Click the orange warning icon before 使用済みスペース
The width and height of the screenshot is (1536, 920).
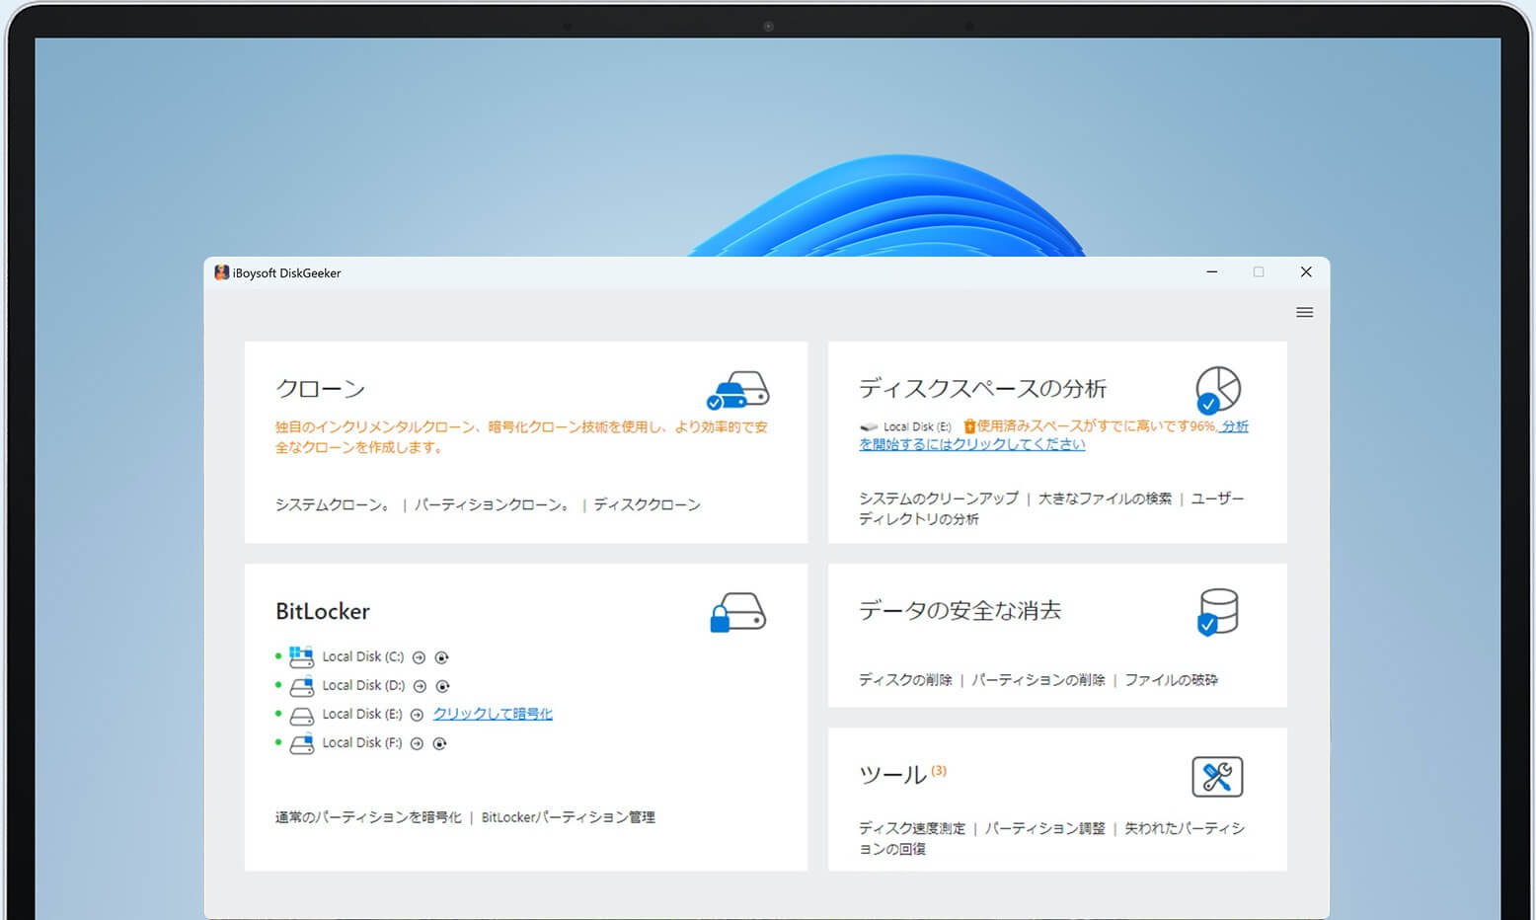[x=969, y=426]
